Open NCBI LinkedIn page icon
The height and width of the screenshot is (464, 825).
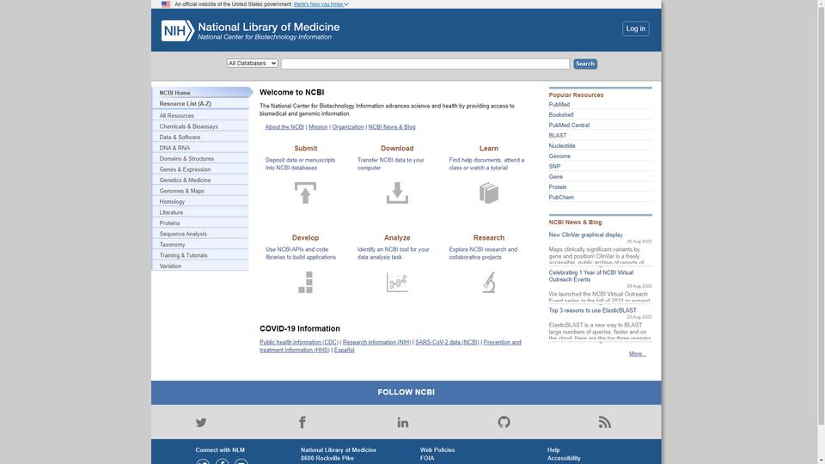pyautogui.click(x=403, y=422)
